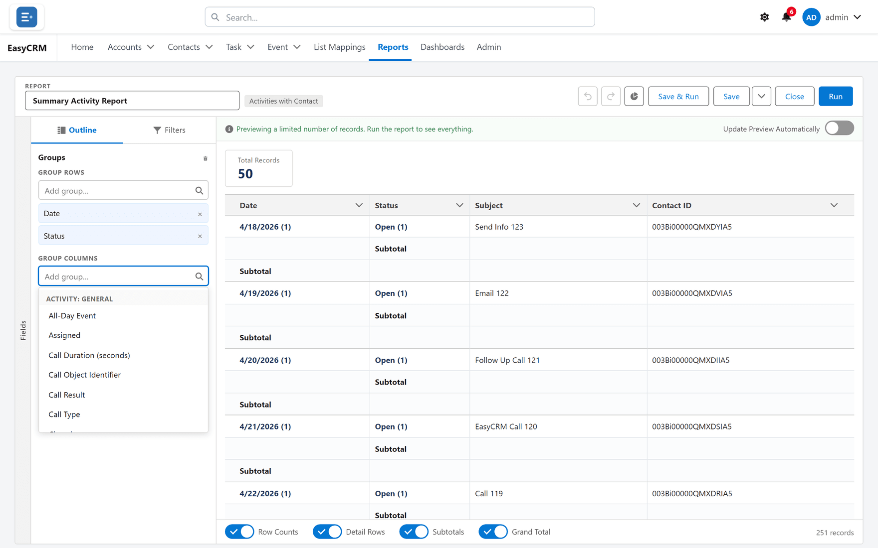The height and width of the screenshot is (548, 878).
Task: Select Call Result group option
Action: click(123, 395)
